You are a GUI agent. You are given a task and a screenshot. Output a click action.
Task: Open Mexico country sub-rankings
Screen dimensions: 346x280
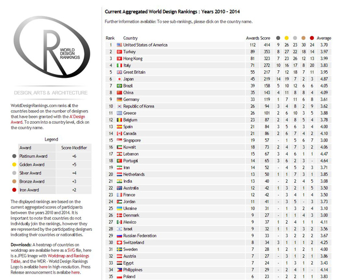pyautogui.click(x=130, y=222)
